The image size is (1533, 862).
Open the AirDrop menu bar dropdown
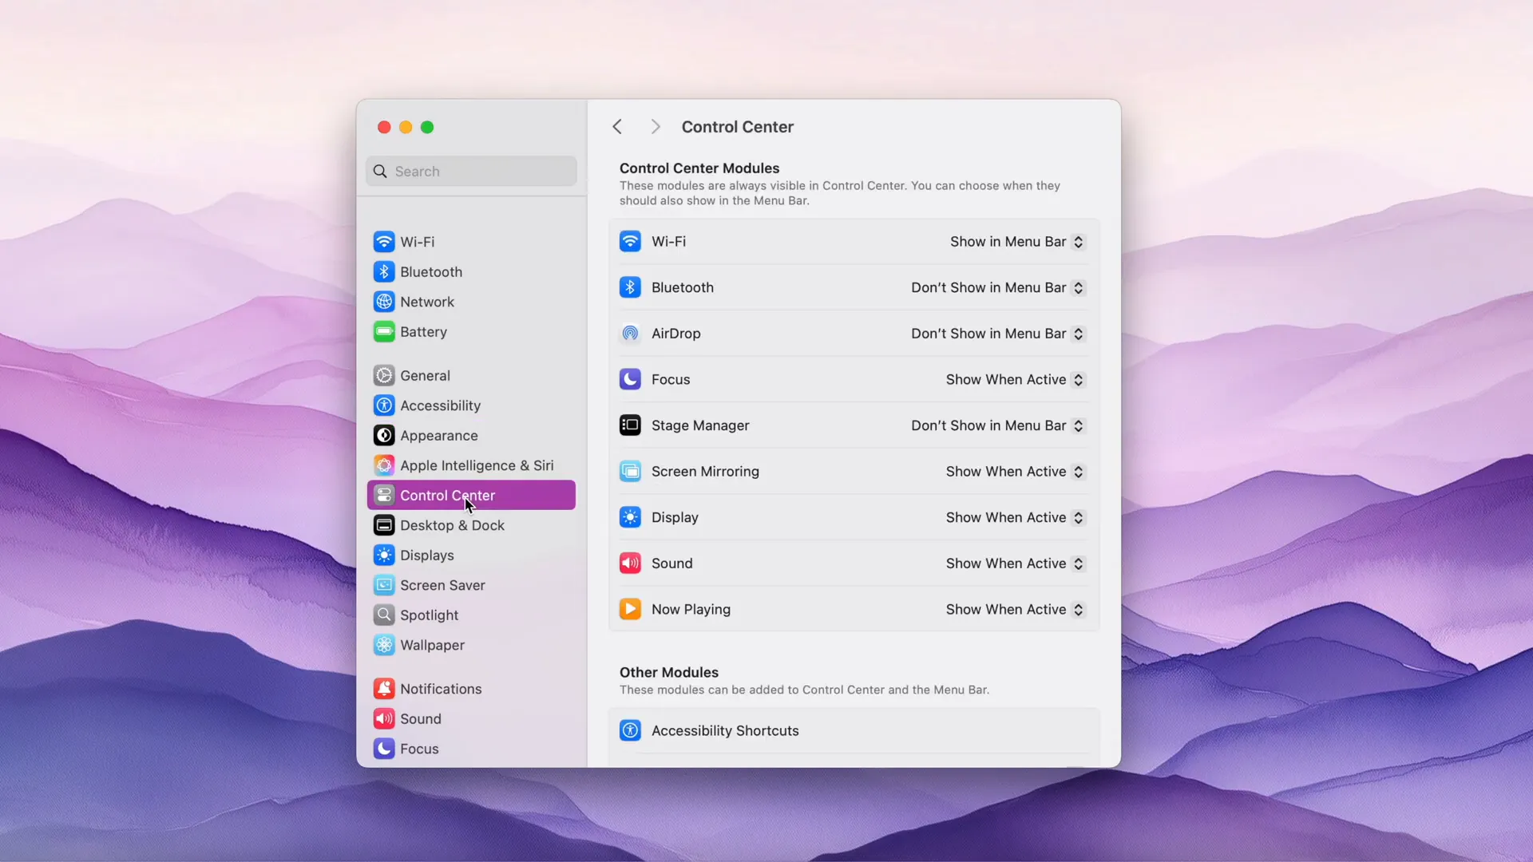coord(998,334)
